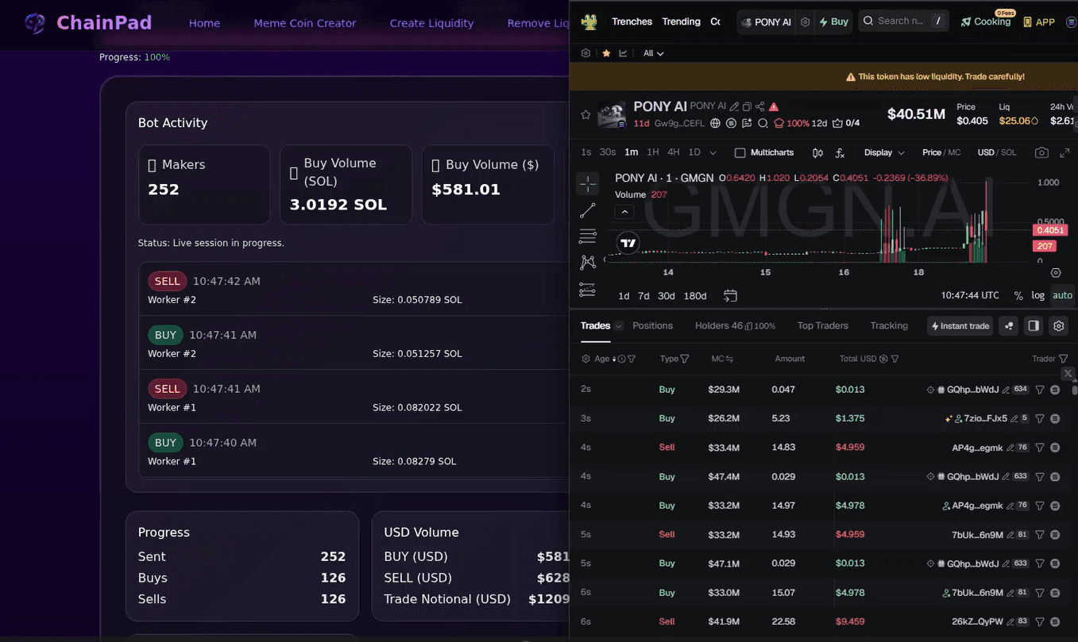Viewport: 1078px width, 642px height.
Task: Toggle the side panel layout icon
Action: tap(1034, 325)
